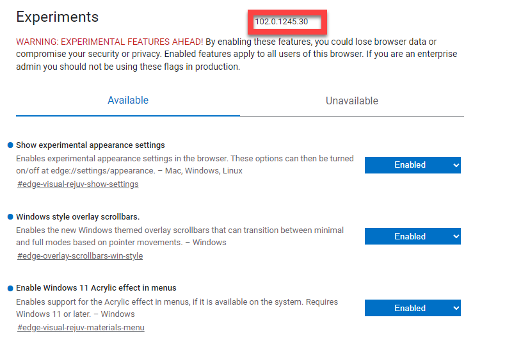Open the Windows 11 Acrylic effect Enabled dropdown

coord(412,309)
